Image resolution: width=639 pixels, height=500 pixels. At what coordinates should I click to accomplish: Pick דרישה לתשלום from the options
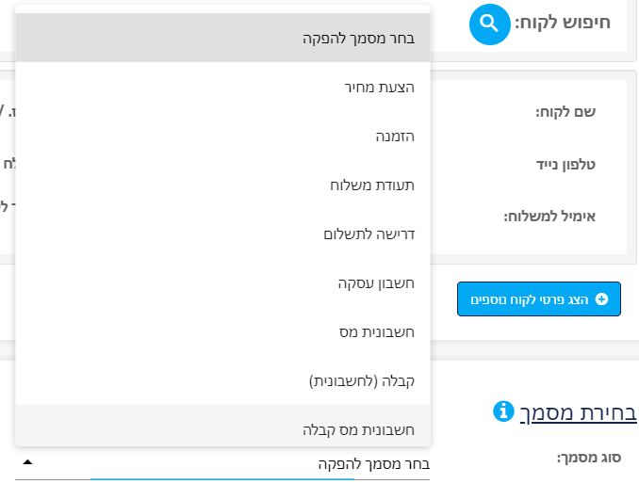pos(222,234)
